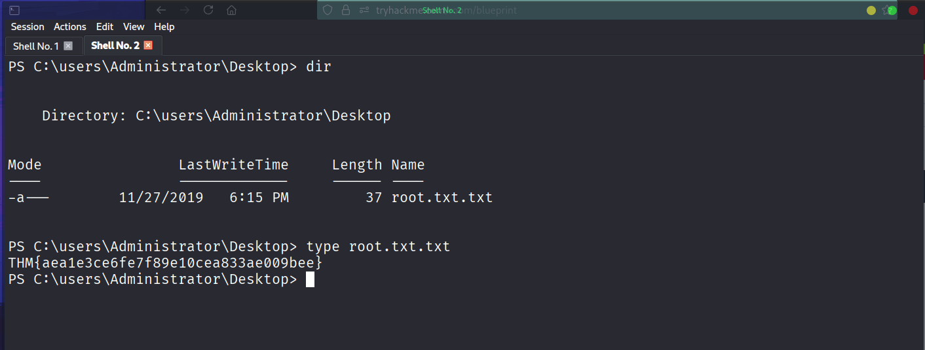The height and width of the screenshot is (350, 925).
Task: Close the Shell No. 2 tab
Action: click(148, 46)
